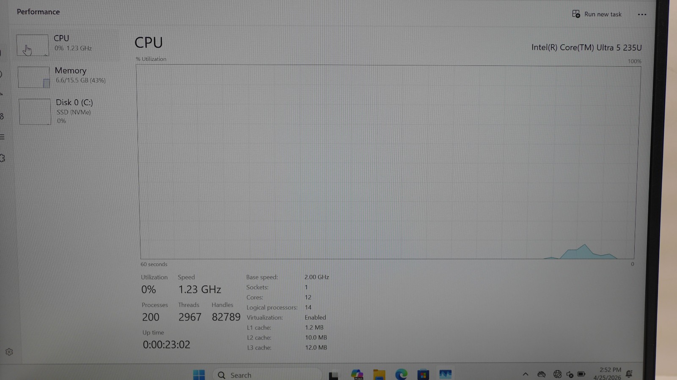Open Task View from the taskbar
Viewport: 677px width, 380px height.
click(x=333, y=375)
